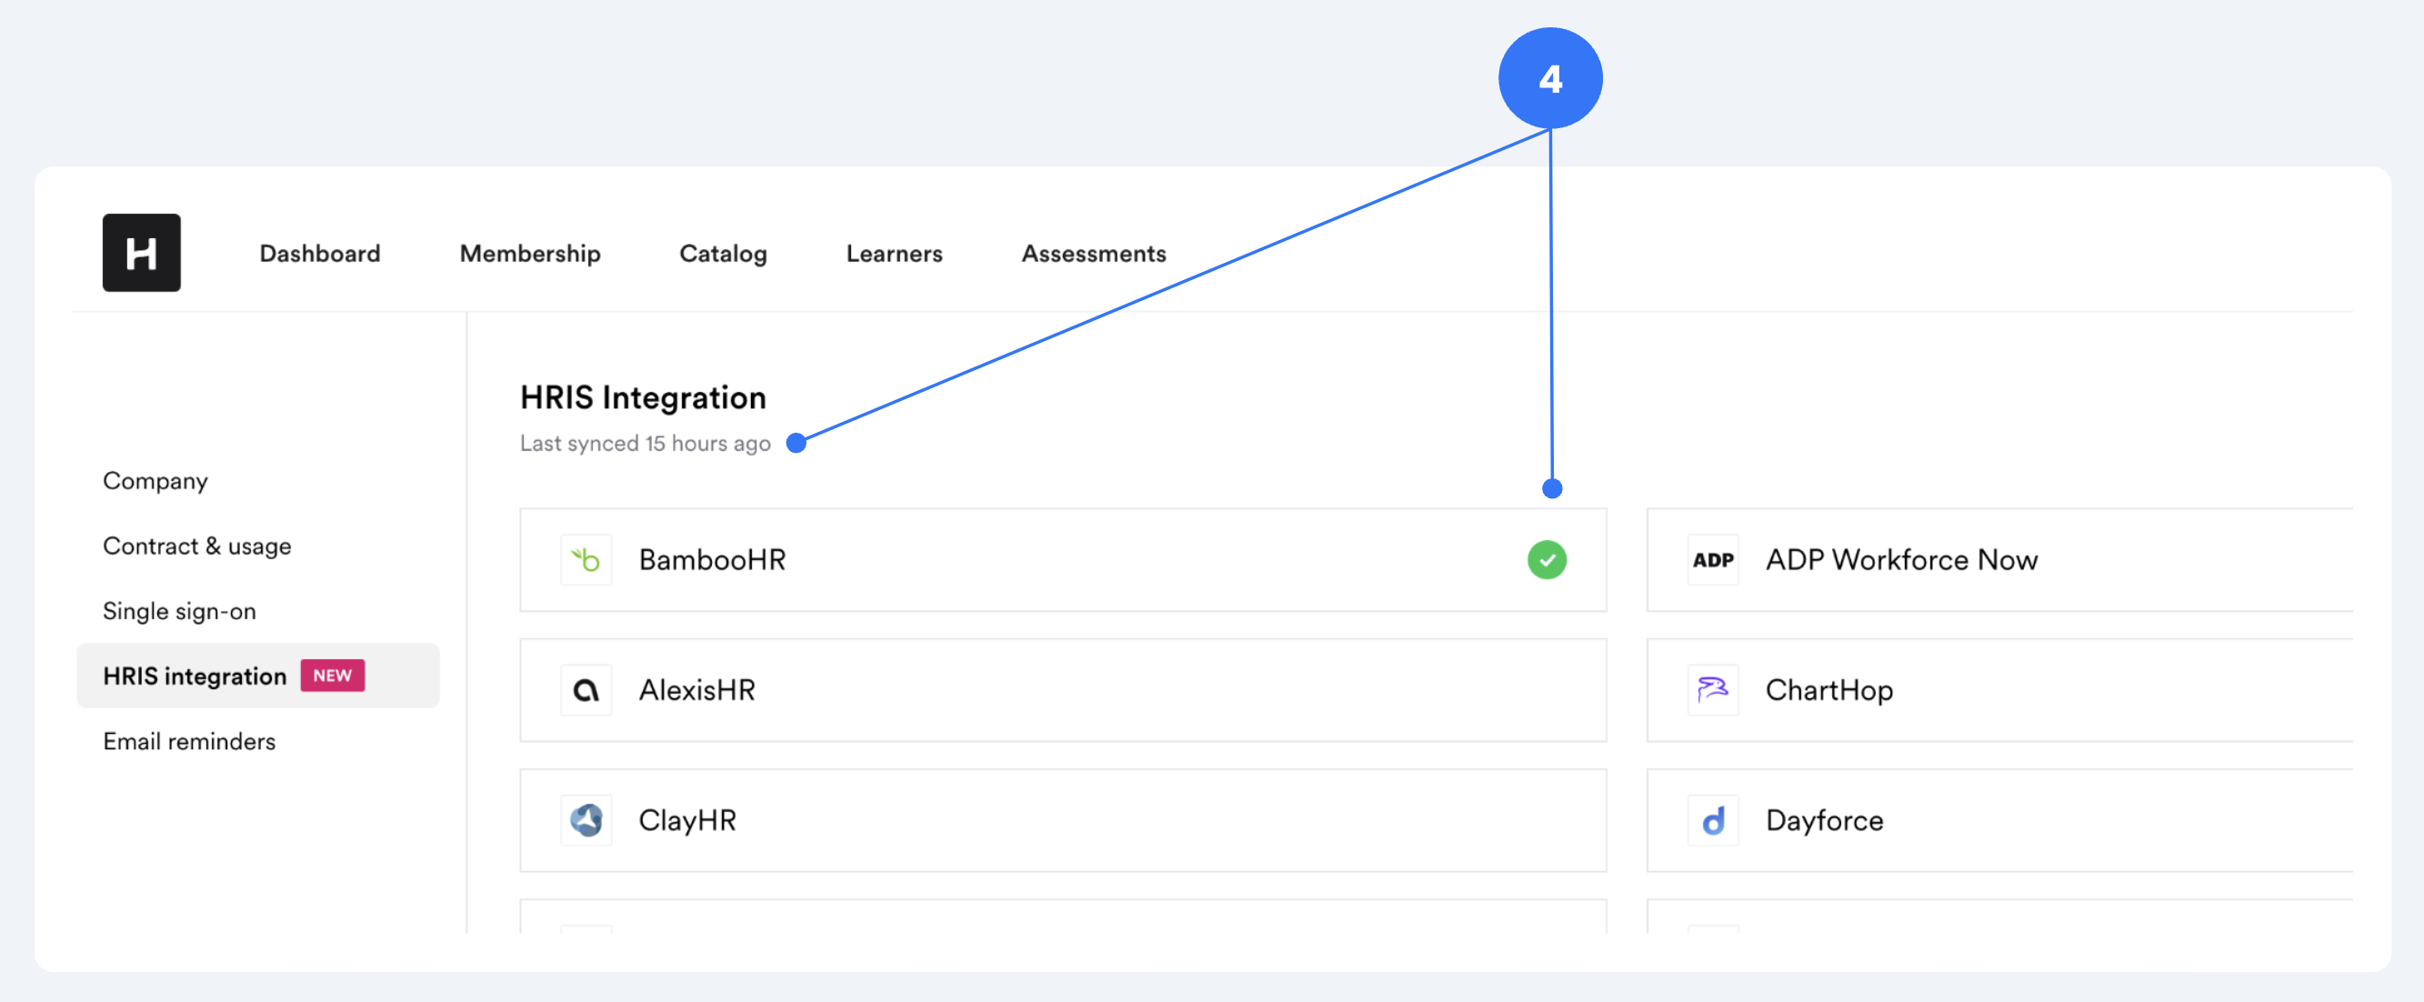Click the NEW badge beside HRIS integration

point(332,676)
